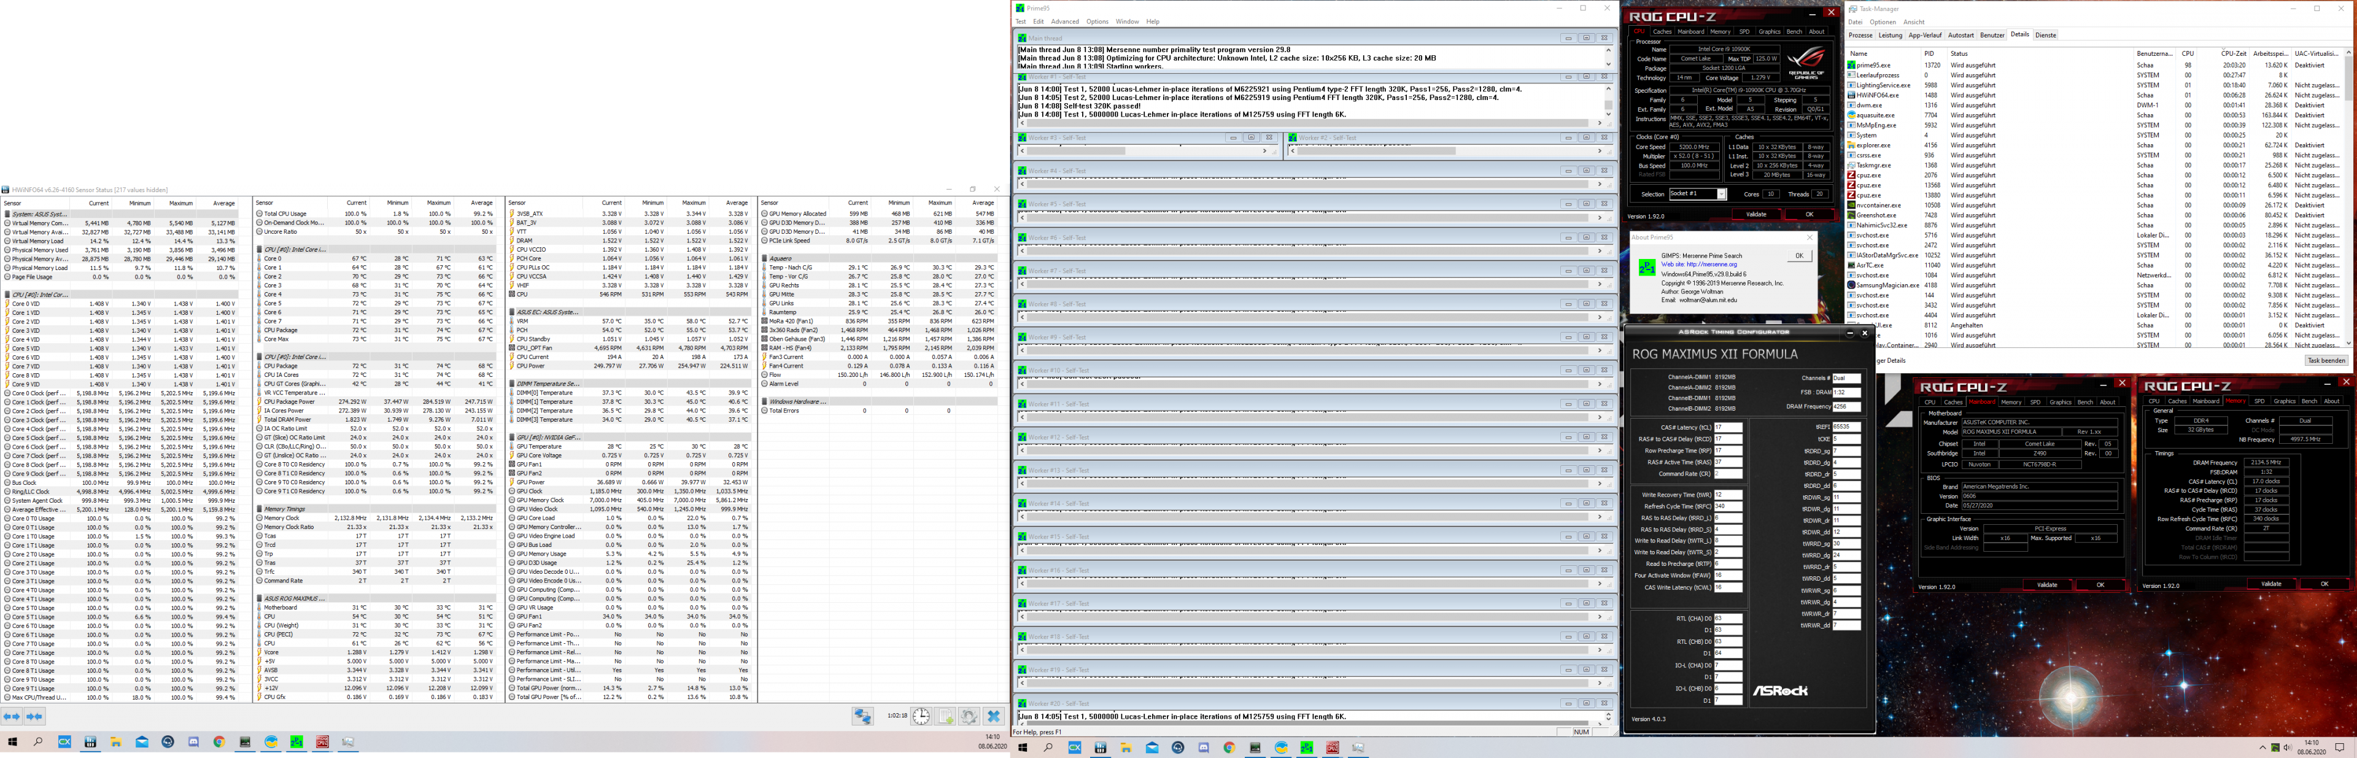Sort Task-Manager by PID column header
This screenshot has width=2357, height=758.
click(x=1928, y=53)
